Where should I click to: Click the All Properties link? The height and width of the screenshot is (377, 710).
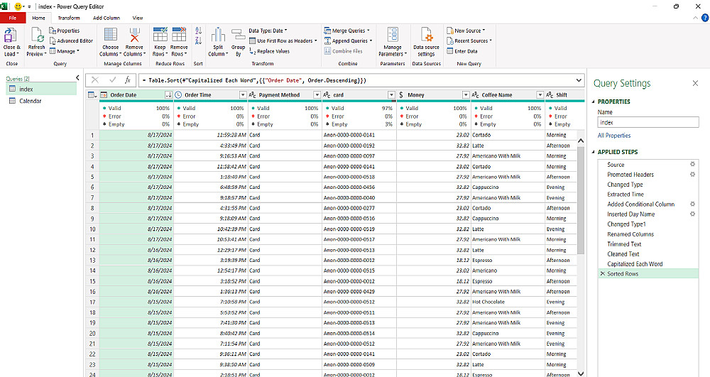pos(614,136)
